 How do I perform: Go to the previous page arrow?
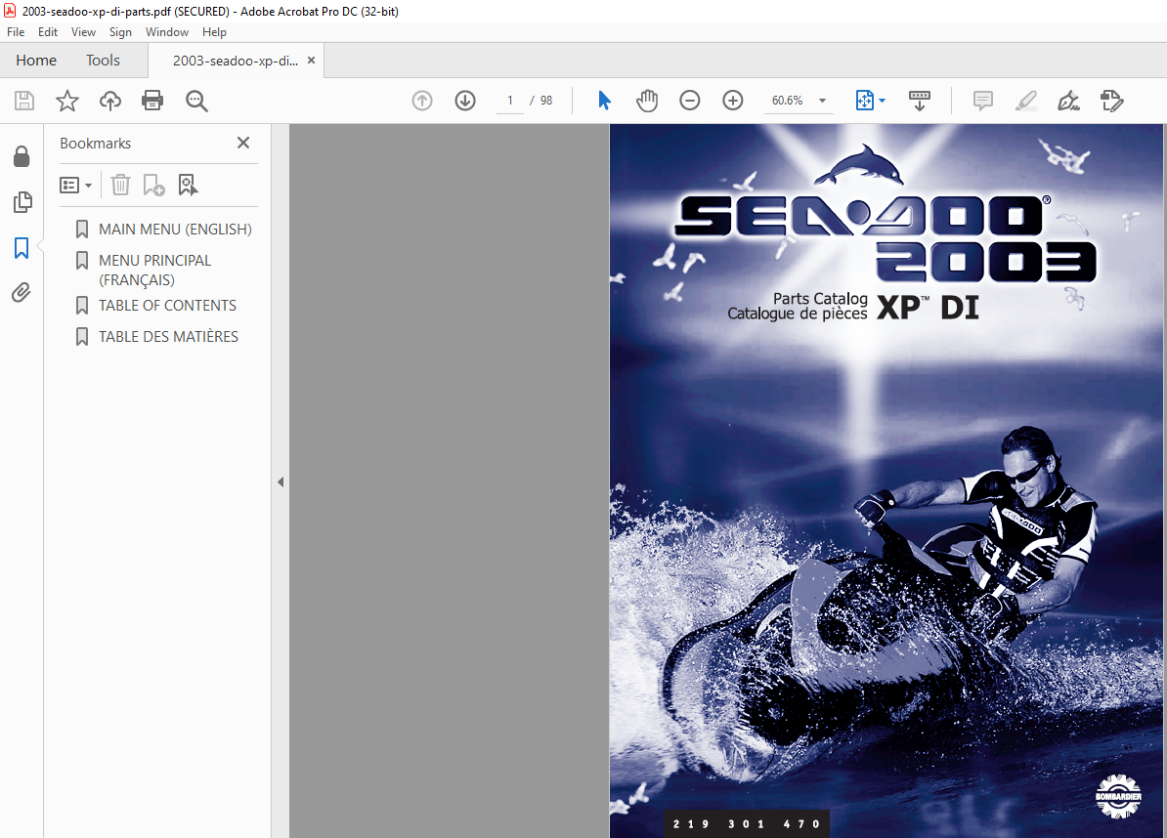pos(422,101)
